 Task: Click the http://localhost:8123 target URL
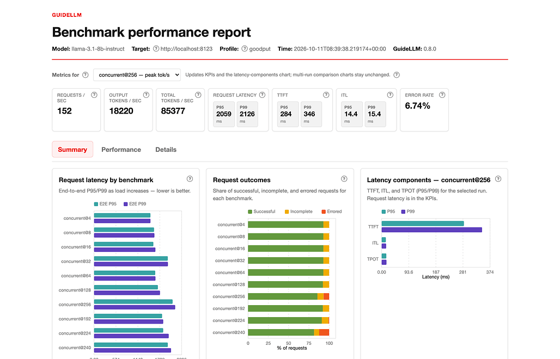click(x=186, y=49)
